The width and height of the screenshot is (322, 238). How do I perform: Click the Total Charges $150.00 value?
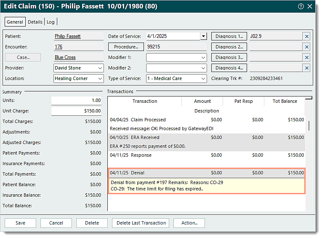click(93, 121)
